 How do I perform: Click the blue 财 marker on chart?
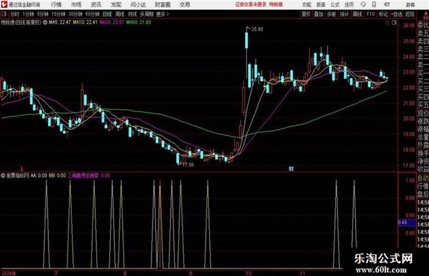291,169
